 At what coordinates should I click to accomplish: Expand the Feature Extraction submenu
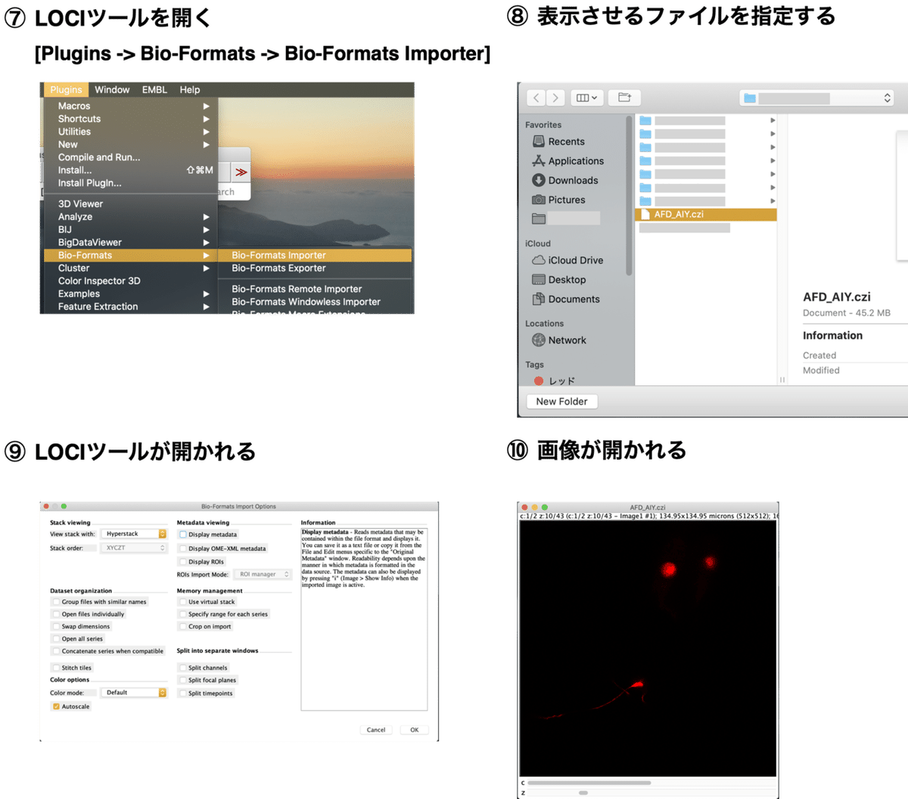[x=131, y=306]
